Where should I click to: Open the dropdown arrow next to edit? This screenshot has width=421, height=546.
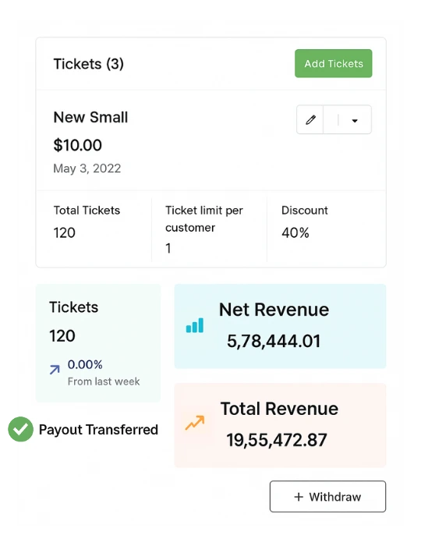pyautogui.click(x=355, y=121)
